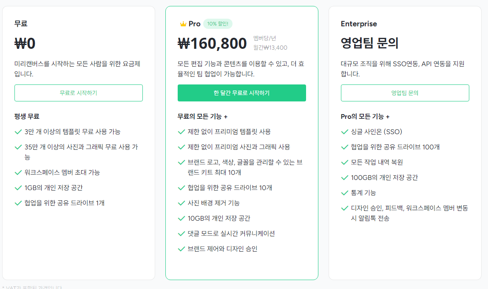The image size is (488, 289).
Task: Select the ₩160,800 Pro price
Action: [x=212, y=44]
